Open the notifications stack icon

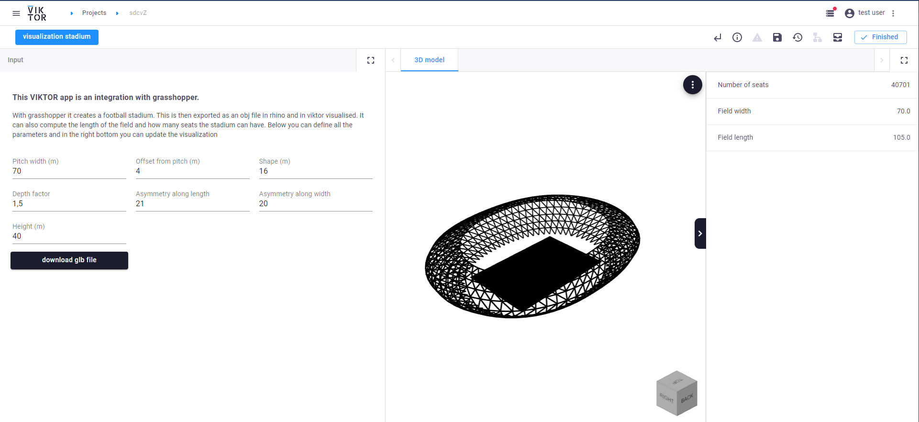pos(830,13)
